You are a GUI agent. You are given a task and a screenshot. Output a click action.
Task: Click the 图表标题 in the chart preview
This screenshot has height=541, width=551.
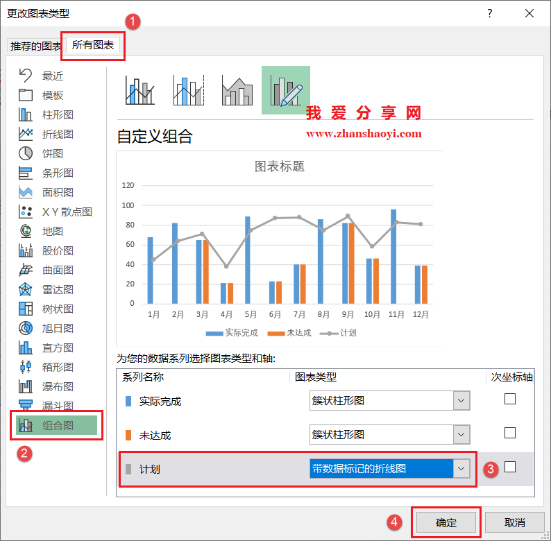point(280,166)
